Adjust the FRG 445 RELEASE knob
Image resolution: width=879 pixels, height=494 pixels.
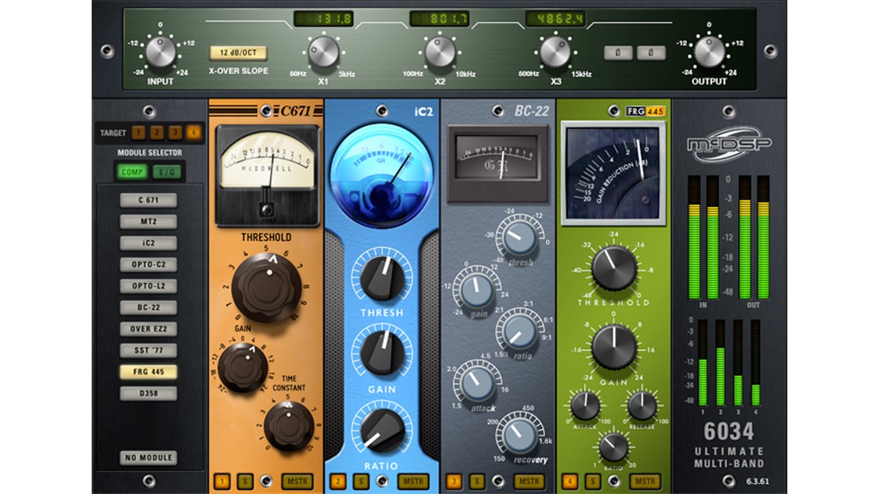pyautogui.click(x=642, y=405)
